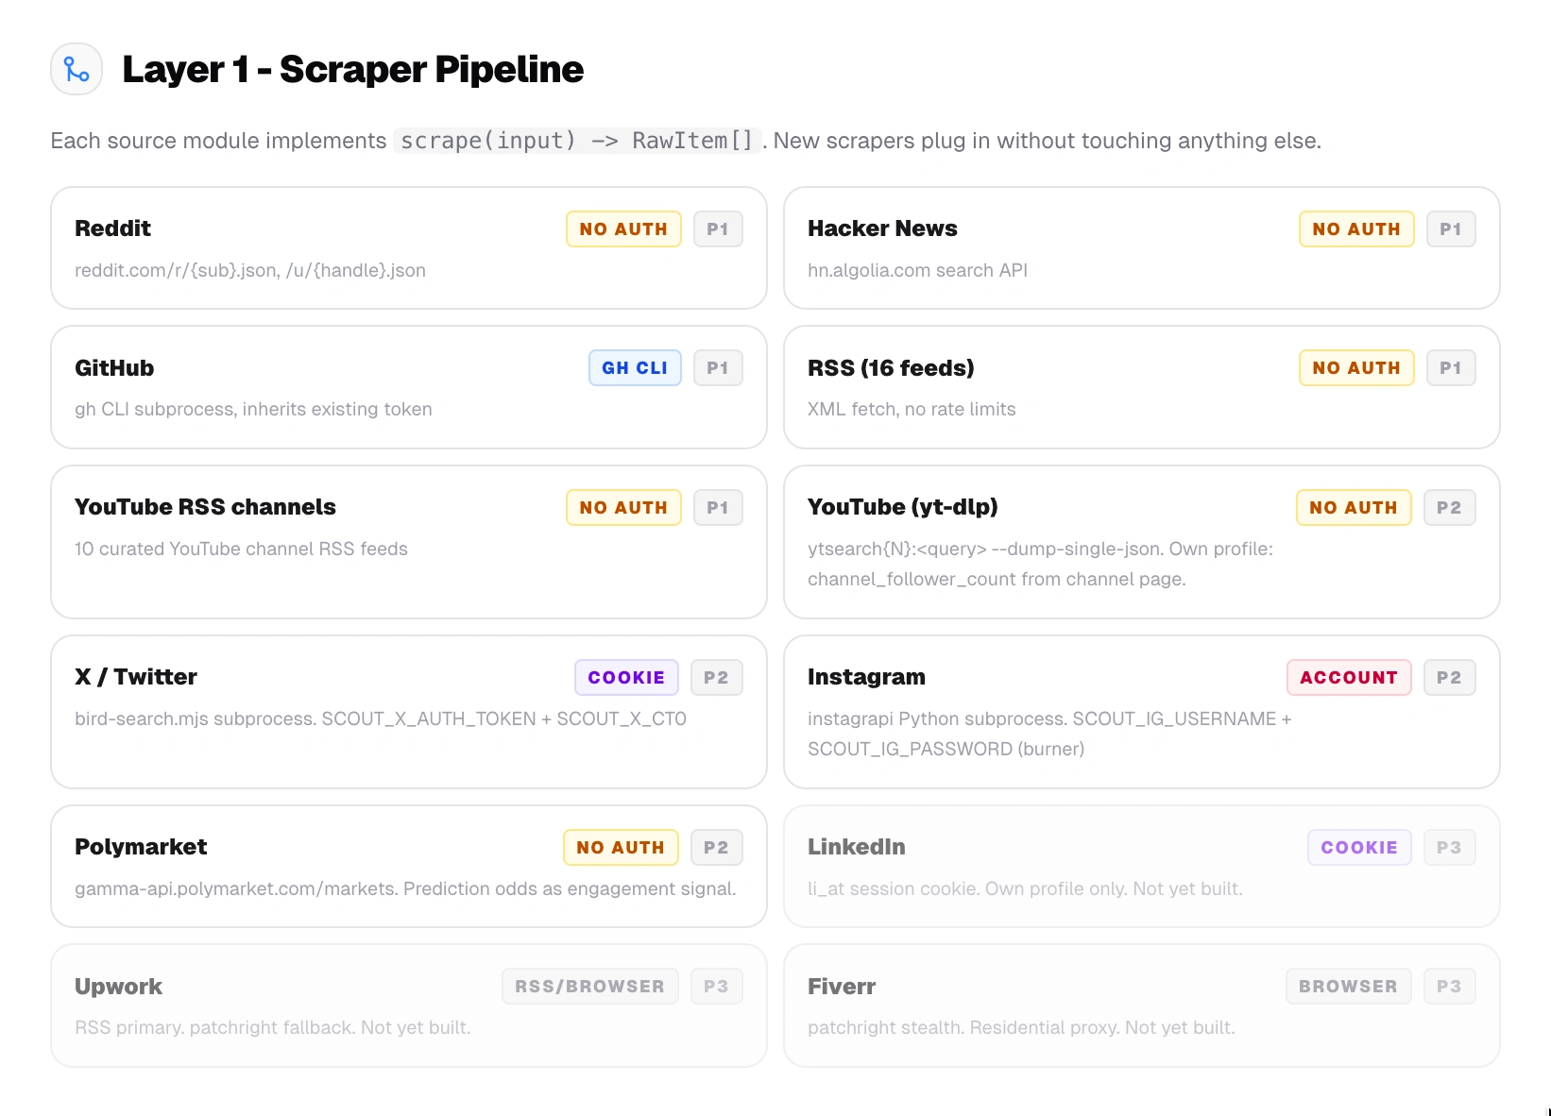Click the P2 tag on YouTube (yt-dlp) card
1551x1116 pixels.
1449,508
